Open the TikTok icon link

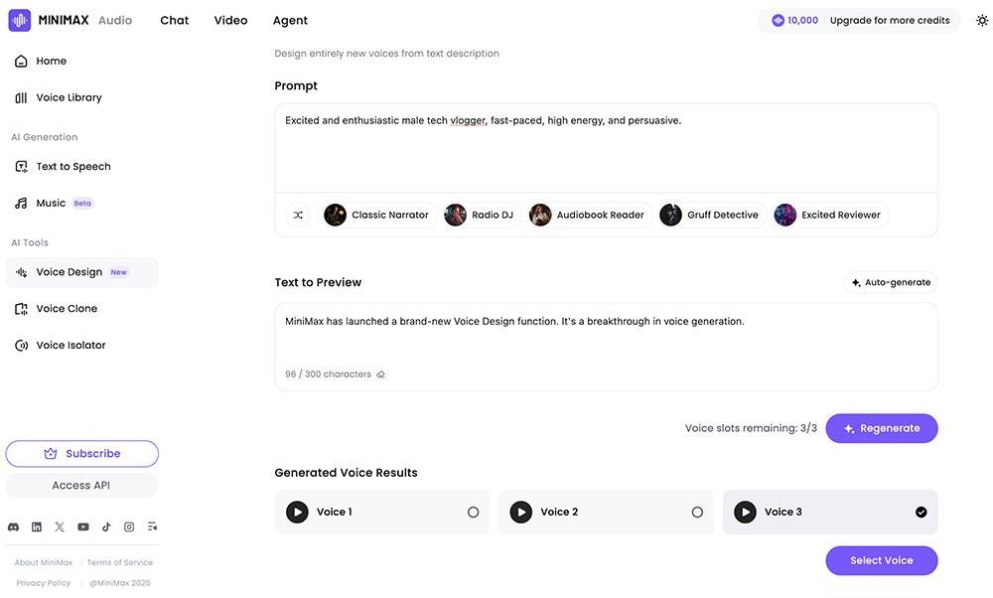(106, 526)
